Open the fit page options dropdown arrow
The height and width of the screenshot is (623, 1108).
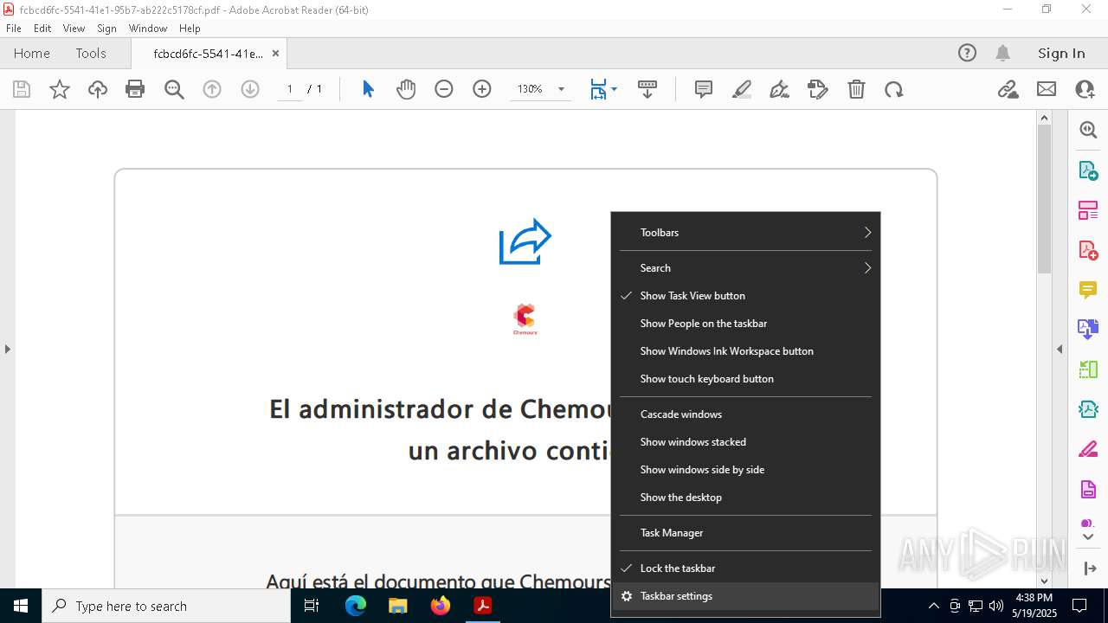click(x=614, y=89)
